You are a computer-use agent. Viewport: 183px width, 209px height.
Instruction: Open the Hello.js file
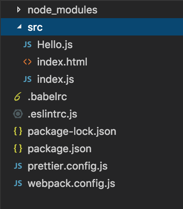[55, 45]
